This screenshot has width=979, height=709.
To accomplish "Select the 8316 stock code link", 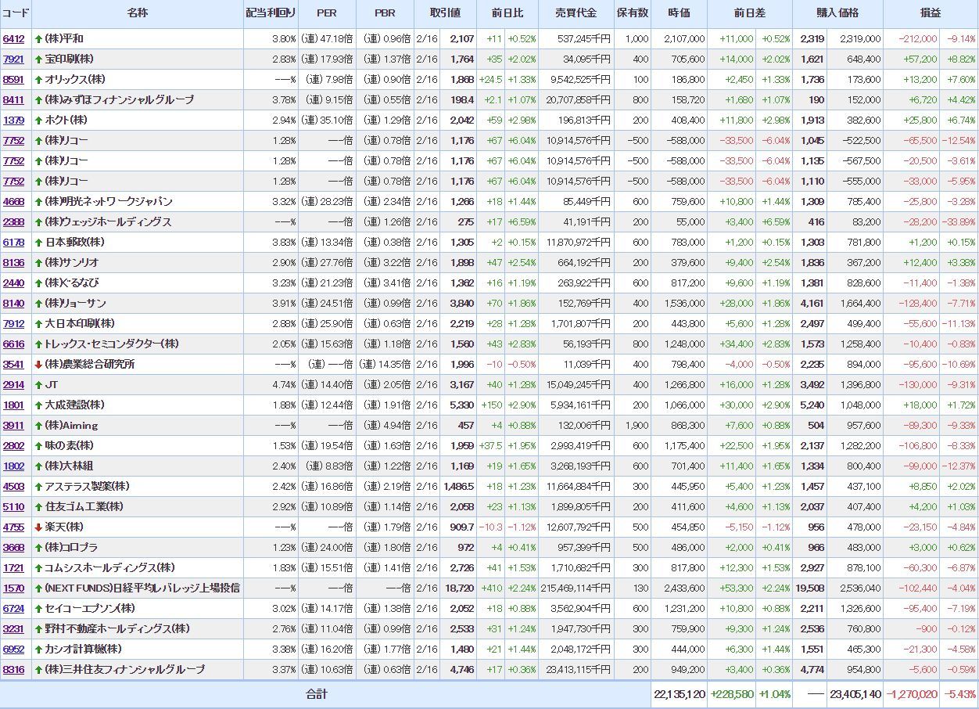I will (x=13, y=669).
